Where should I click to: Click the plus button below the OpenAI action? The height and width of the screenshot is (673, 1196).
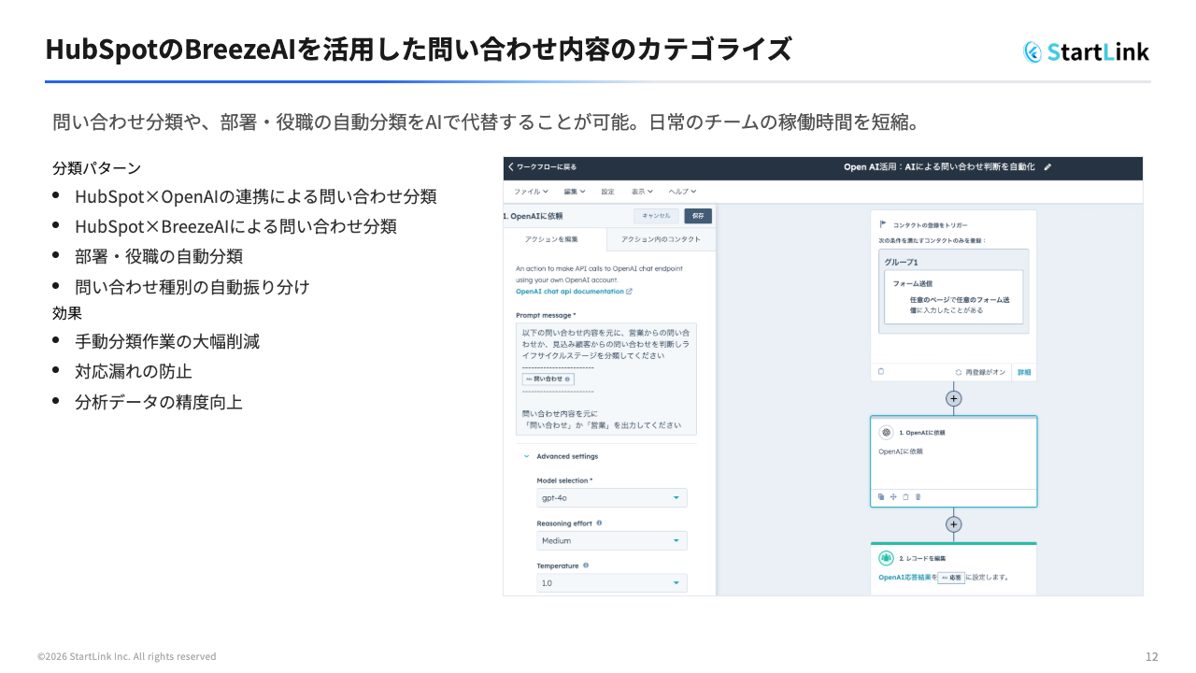coord(953,524)
